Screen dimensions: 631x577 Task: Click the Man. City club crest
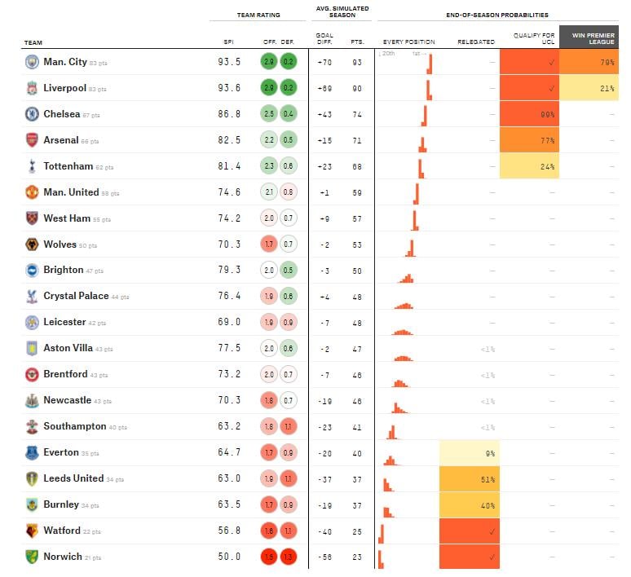[x=32, y=62]
